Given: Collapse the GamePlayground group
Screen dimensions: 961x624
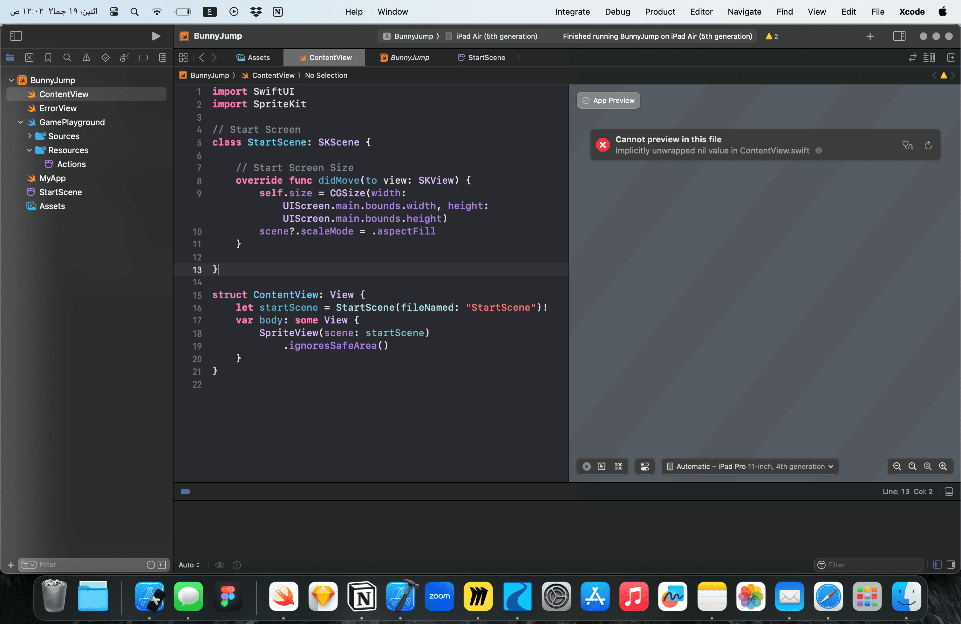Looking at the screenshot, I should pos(20,122).
